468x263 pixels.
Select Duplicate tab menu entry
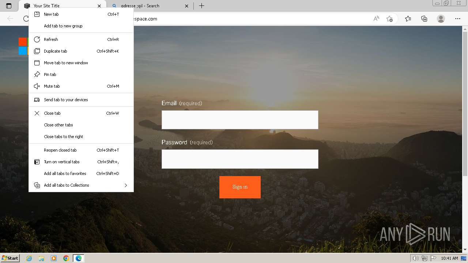click(81, 51)
